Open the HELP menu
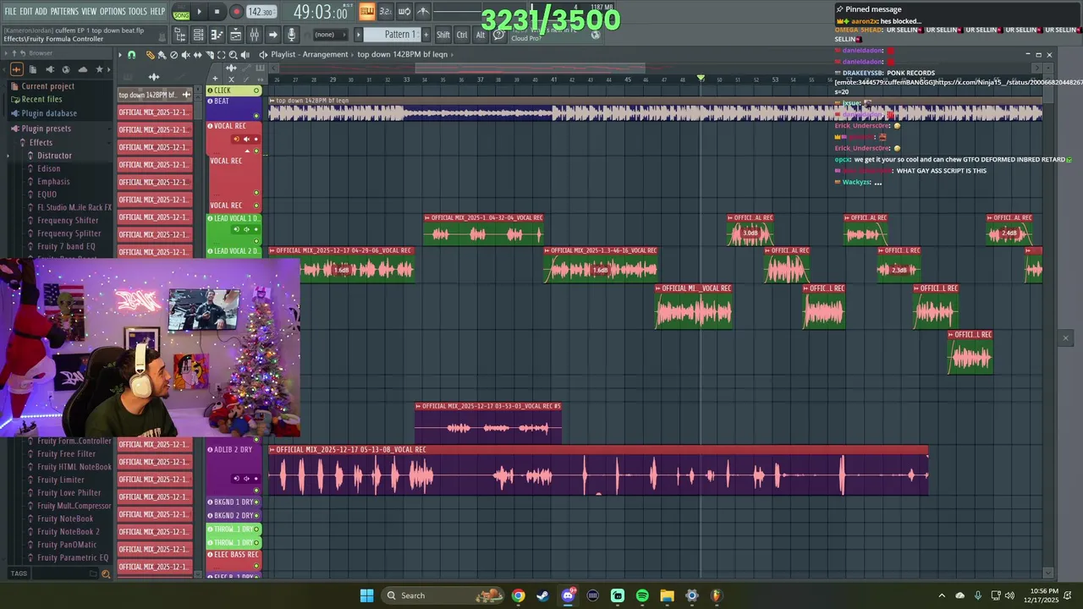1083x609 pixels. (157, 12)
